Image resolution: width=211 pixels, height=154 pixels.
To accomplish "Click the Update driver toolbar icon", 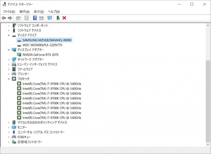I will [x=58, y=18].
